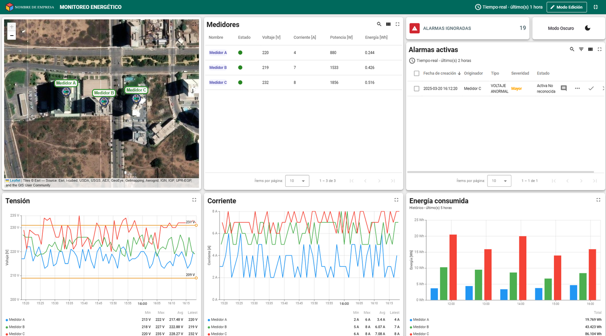This screenshot has height=336, width=606.
Task: Open items per page dropdown in alarms
Action: click(x=499, y=181)
